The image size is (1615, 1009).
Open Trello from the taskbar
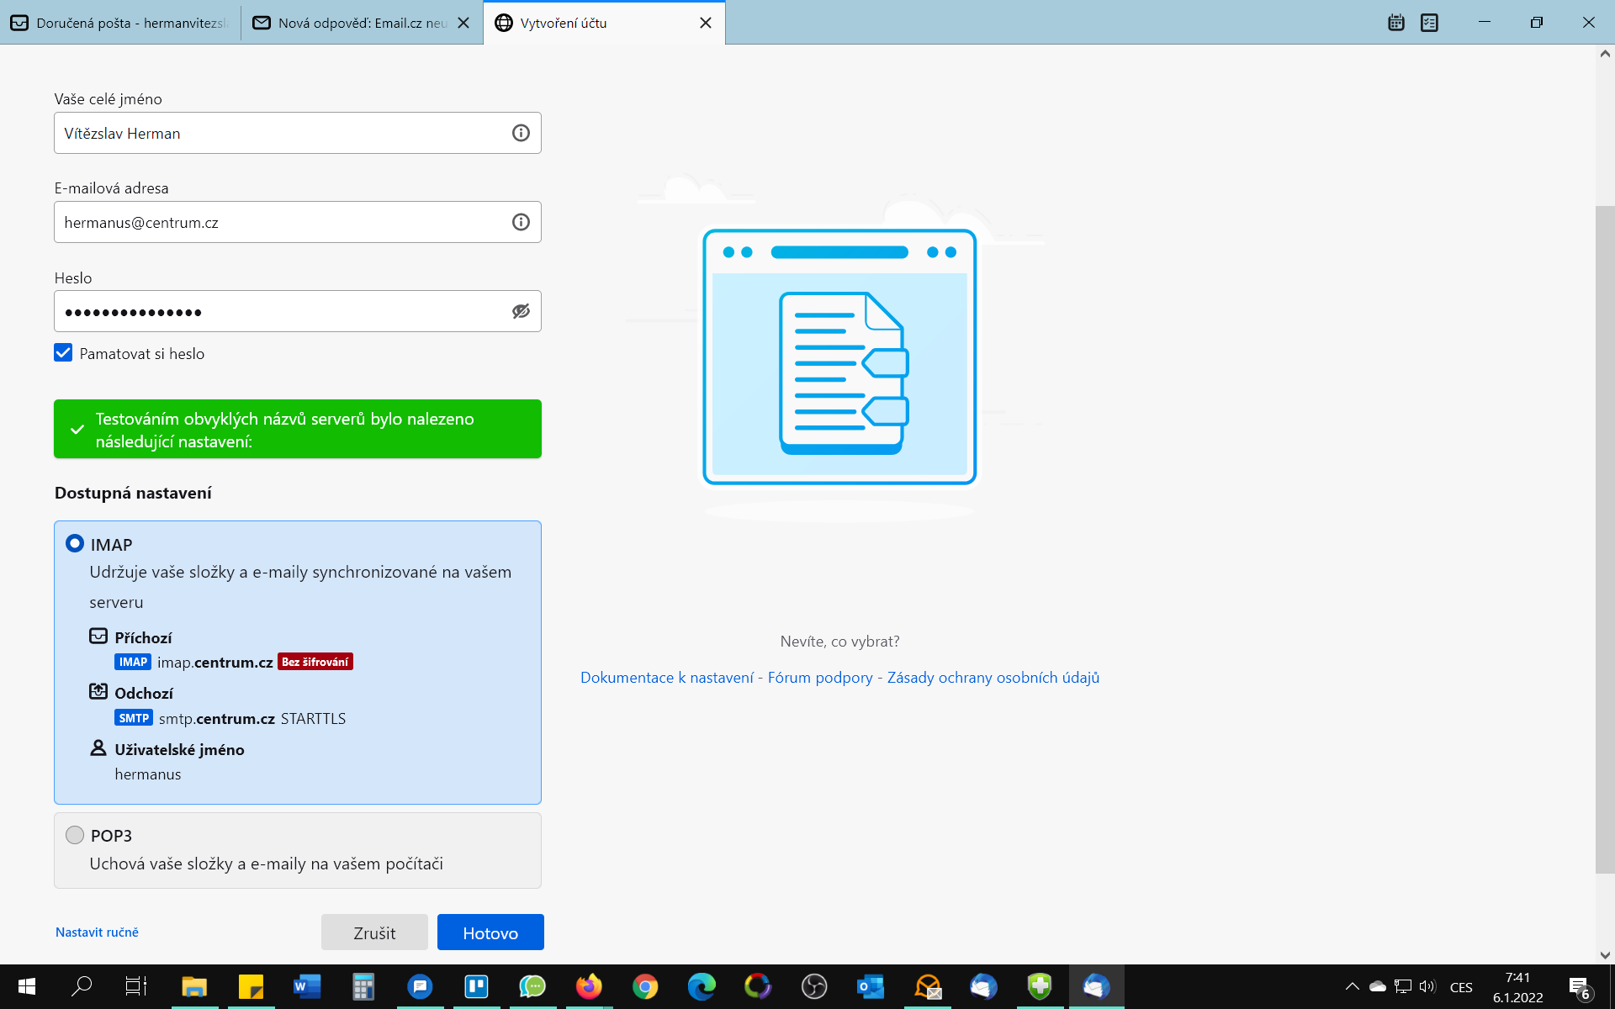click(x=476, y=986)
